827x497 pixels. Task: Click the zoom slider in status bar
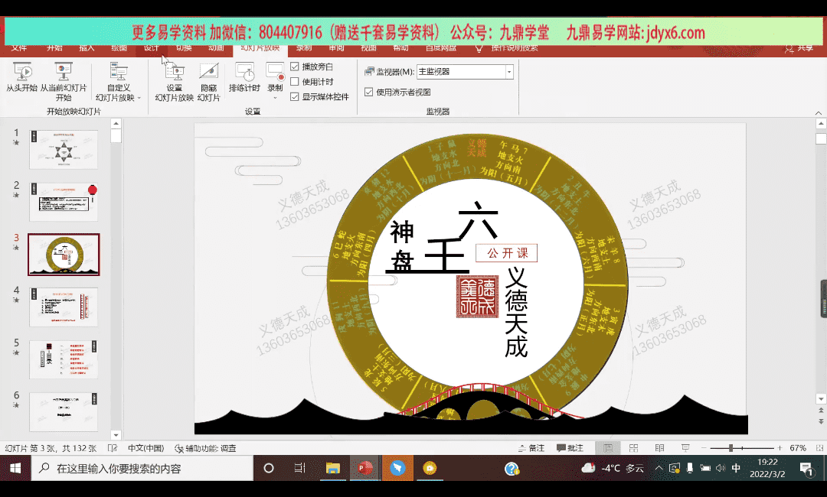tap(731, 448)
